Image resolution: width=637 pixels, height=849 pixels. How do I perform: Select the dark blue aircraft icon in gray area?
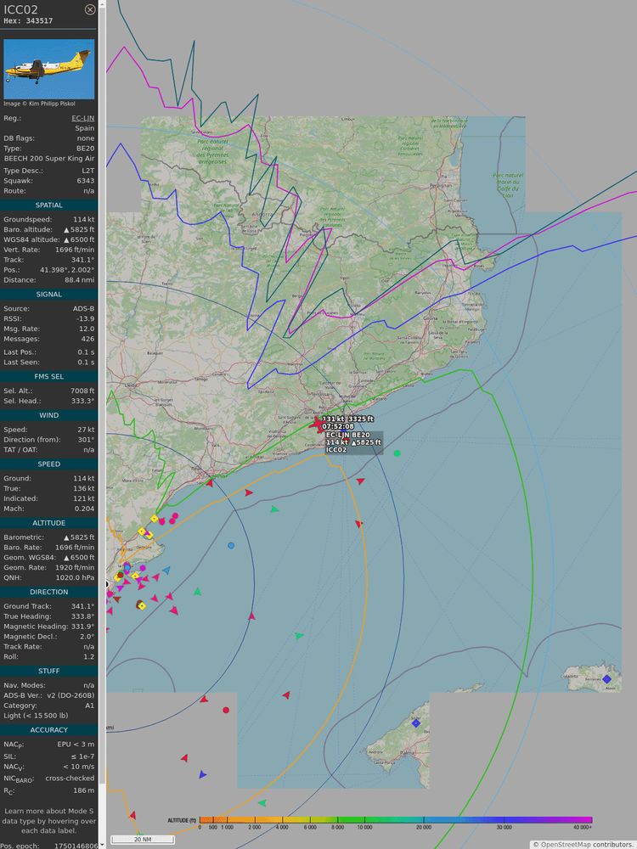[x=202, y=775]
